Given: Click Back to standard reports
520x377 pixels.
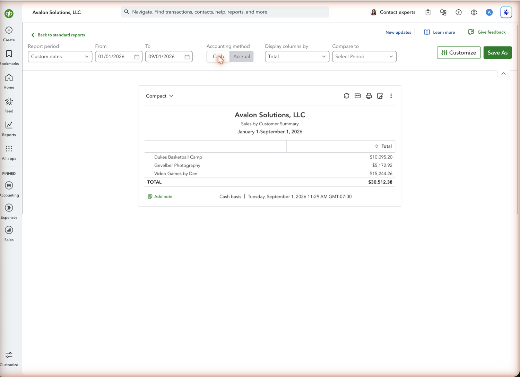Looking at the screenshot, I should click(x=58, y=35).
